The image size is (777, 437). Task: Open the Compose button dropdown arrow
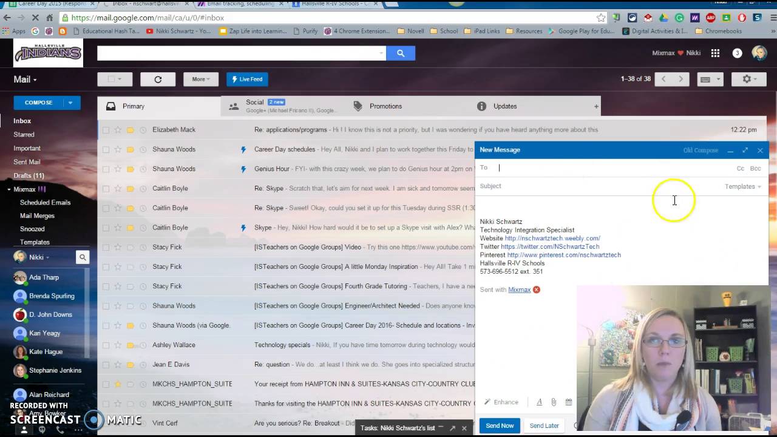(70, 103)
